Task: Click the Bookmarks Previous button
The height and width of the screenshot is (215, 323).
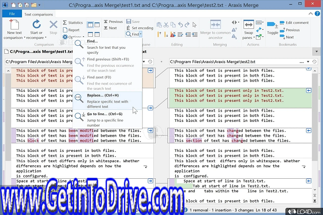Action: tap(290, 30)
